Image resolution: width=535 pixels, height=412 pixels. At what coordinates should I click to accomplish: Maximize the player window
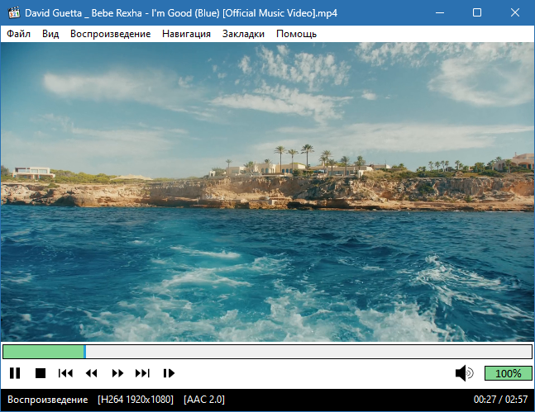point(477,13)
